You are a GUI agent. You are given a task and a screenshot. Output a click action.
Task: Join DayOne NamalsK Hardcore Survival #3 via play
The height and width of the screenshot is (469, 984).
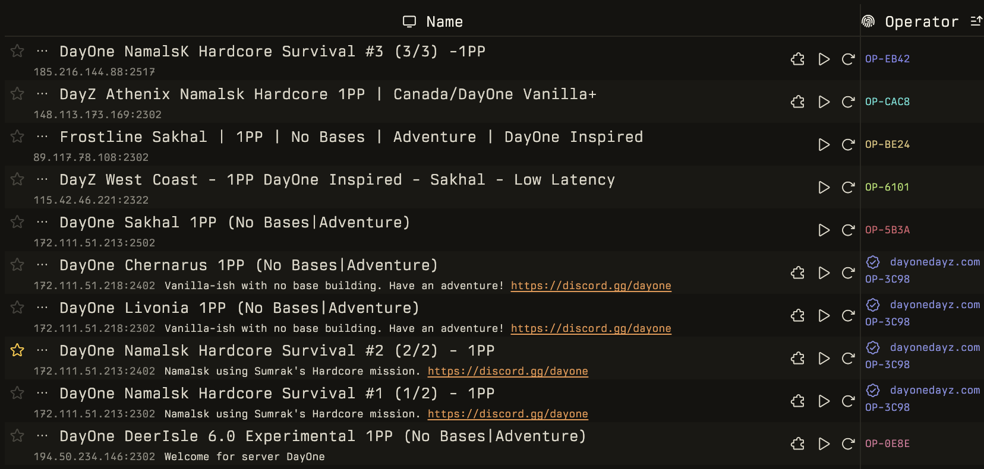click(824, 59)
